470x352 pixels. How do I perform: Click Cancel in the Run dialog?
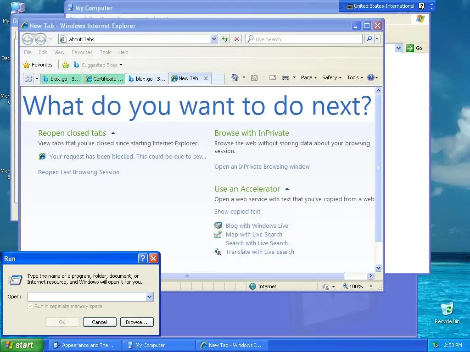(100, 322)
